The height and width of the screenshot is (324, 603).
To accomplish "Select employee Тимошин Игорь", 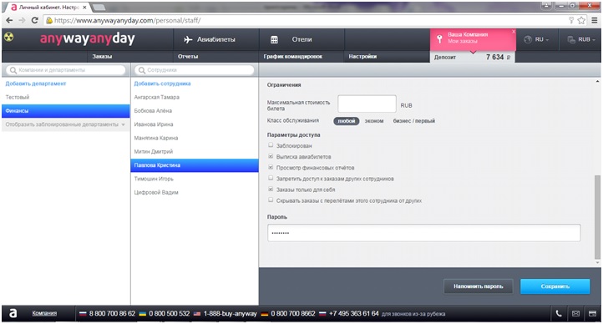I will coord(195,179).
